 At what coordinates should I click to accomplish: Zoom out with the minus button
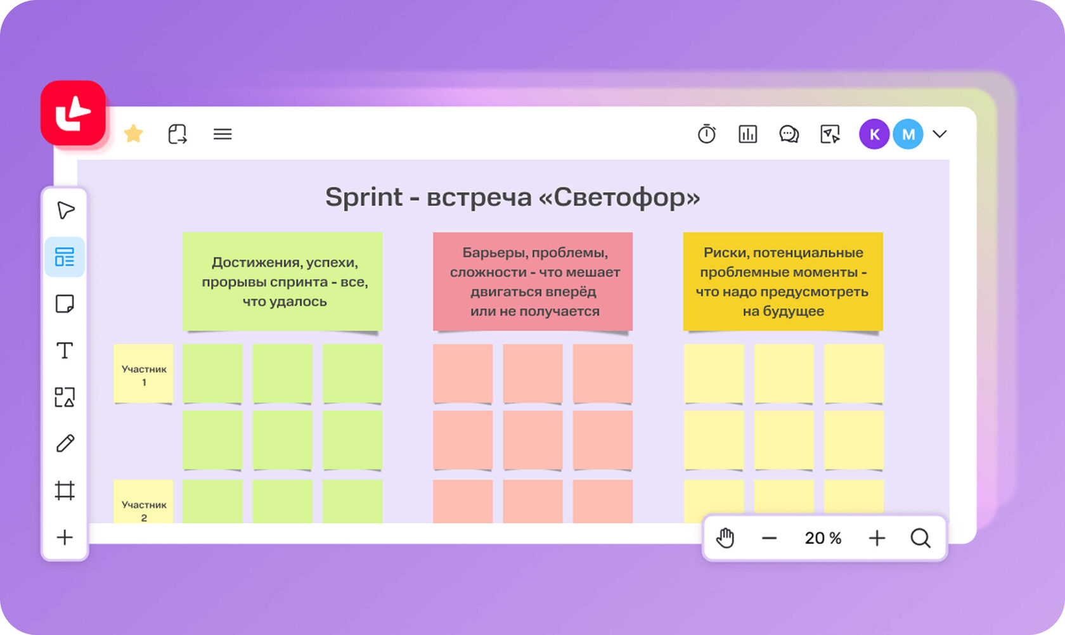769,538
